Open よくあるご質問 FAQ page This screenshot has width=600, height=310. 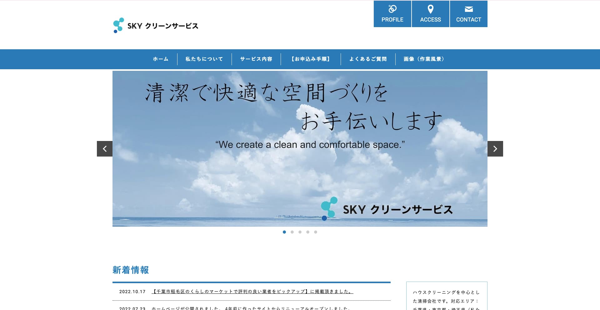pyautogui.click(x=368, y=59)
